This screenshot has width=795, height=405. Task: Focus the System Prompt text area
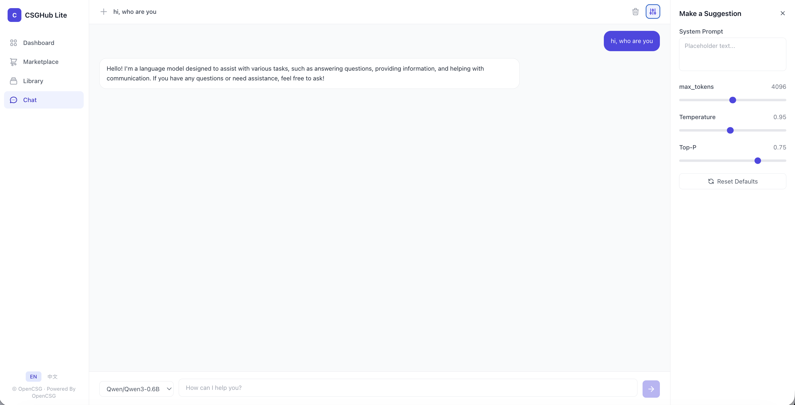[732, 54]
